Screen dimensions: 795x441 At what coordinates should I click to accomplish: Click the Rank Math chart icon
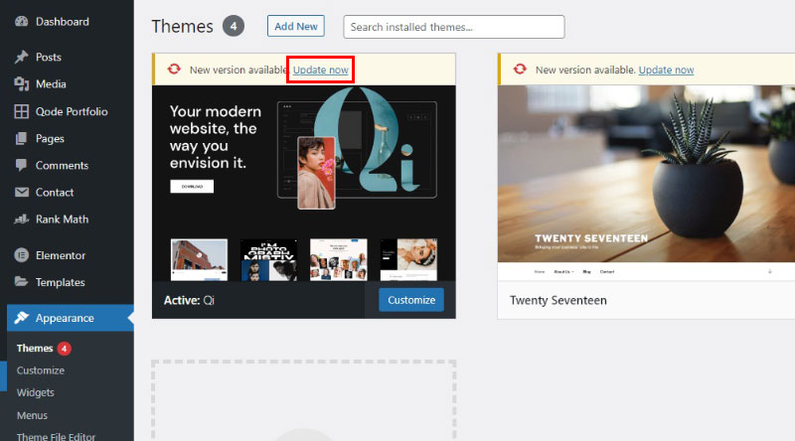click(21, 219)
